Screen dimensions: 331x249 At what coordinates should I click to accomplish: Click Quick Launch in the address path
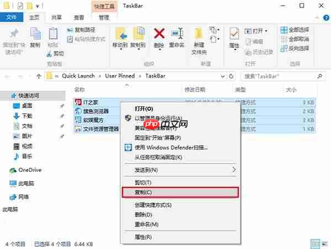(78, 76)
